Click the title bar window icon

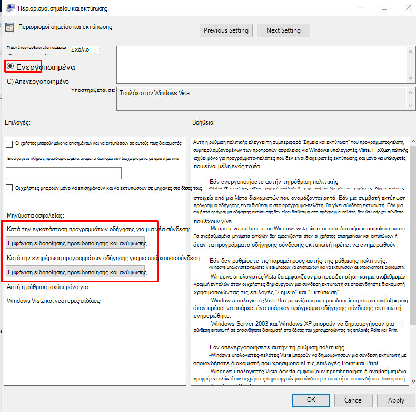pos(11,8)
